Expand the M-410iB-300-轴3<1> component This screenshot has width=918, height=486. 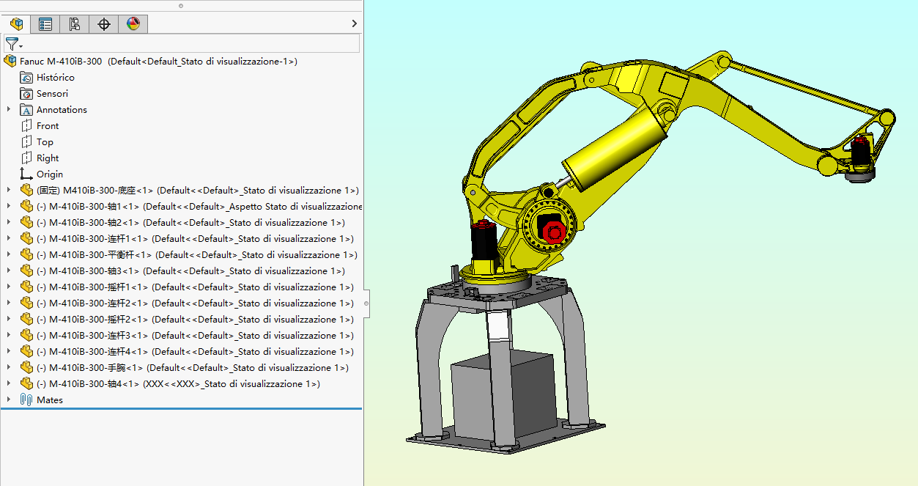click(9, 270)
